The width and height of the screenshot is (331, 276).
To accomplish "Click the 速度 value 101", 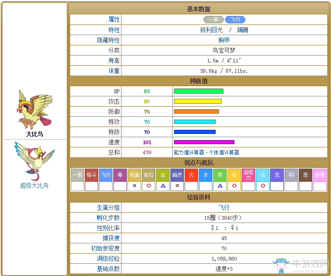I will pyautogui.click(x=147, y=142).
